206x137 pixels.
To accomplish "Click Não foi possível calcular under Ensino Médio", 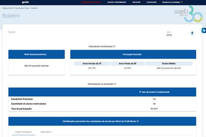I will coord(169,68).
